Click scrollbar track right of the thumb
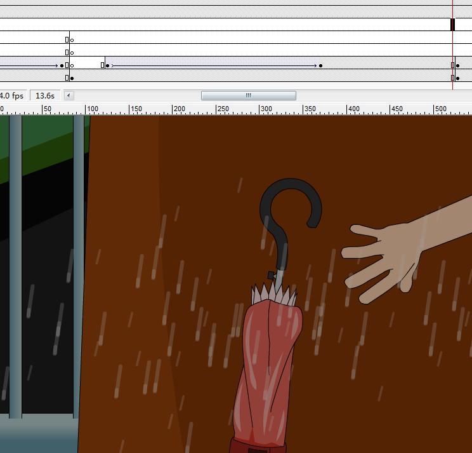Image resolution: width=472 pixels, height=453 pixels. click(381, 96)
